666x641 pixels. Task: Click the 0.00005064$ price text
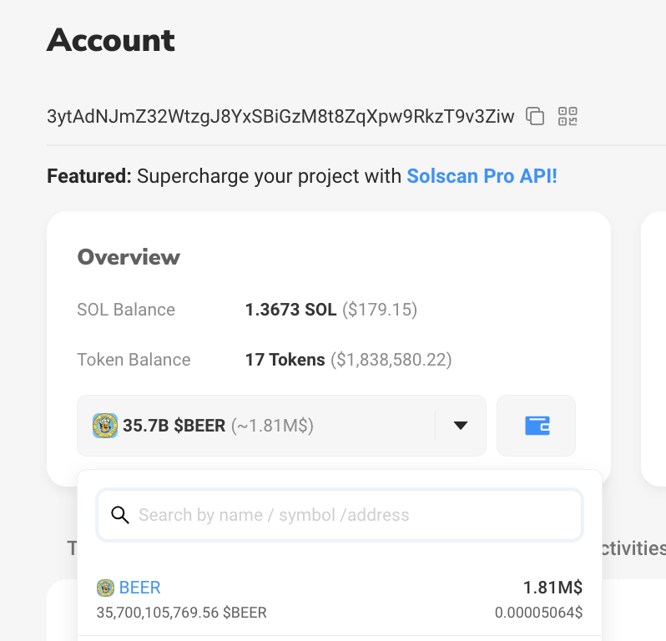538,613
